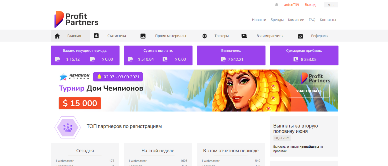Click the value 1606 in weekly list

[x=184, y=161]
